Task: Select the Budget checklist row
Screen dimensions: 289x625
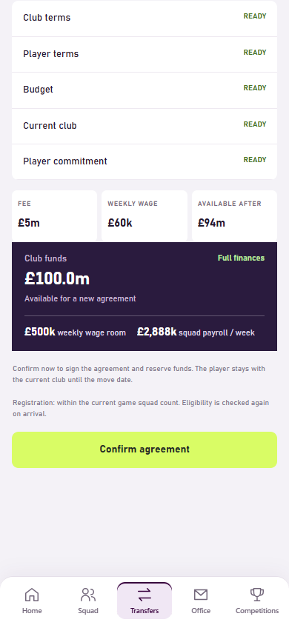Action: pyautogui.click(x=144, y=90)
